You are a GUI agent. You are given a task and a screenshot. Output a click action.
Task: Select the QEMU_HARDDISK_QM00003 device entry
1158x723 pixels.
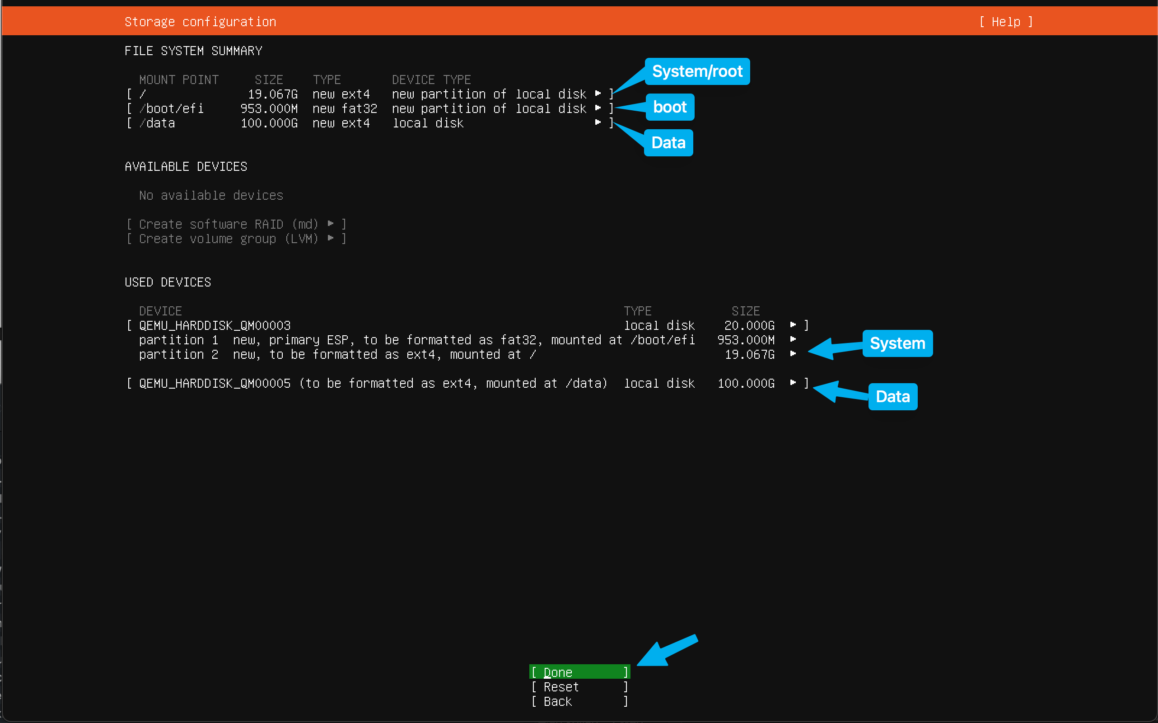coord(214,325)
